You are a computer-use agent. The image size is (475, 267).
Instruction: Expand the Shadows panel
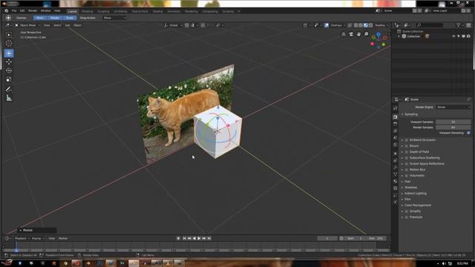tap(410, 188)
